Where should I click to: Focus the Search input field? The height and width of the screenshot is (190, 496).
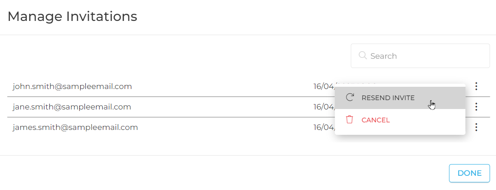[420, 56]
